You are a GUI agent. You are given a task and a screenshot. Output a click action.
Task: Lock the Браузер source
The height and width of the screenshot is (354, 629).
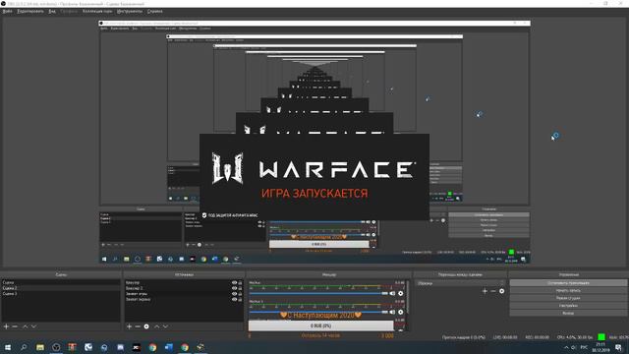coord(240,283)
